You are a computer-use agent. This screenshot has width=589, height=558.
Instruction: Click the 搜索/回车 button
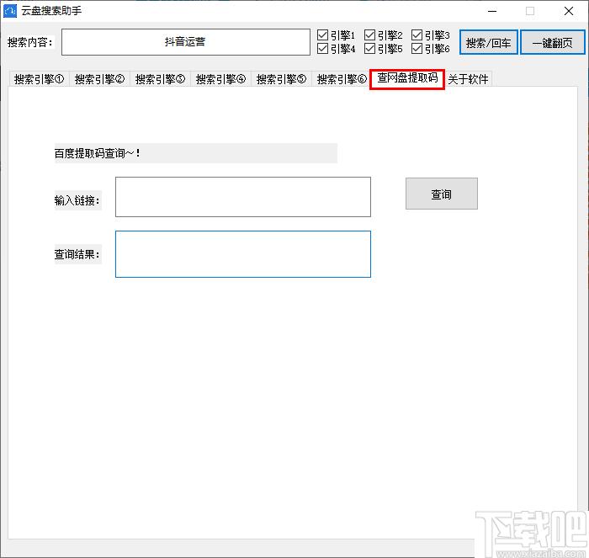(x=488, y=43)
